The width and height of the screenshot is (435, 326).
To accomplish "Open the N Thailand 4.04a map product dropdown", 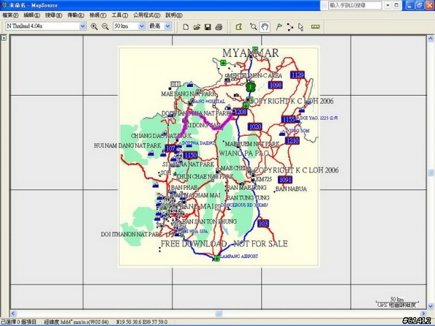I will tap(83, 26).
